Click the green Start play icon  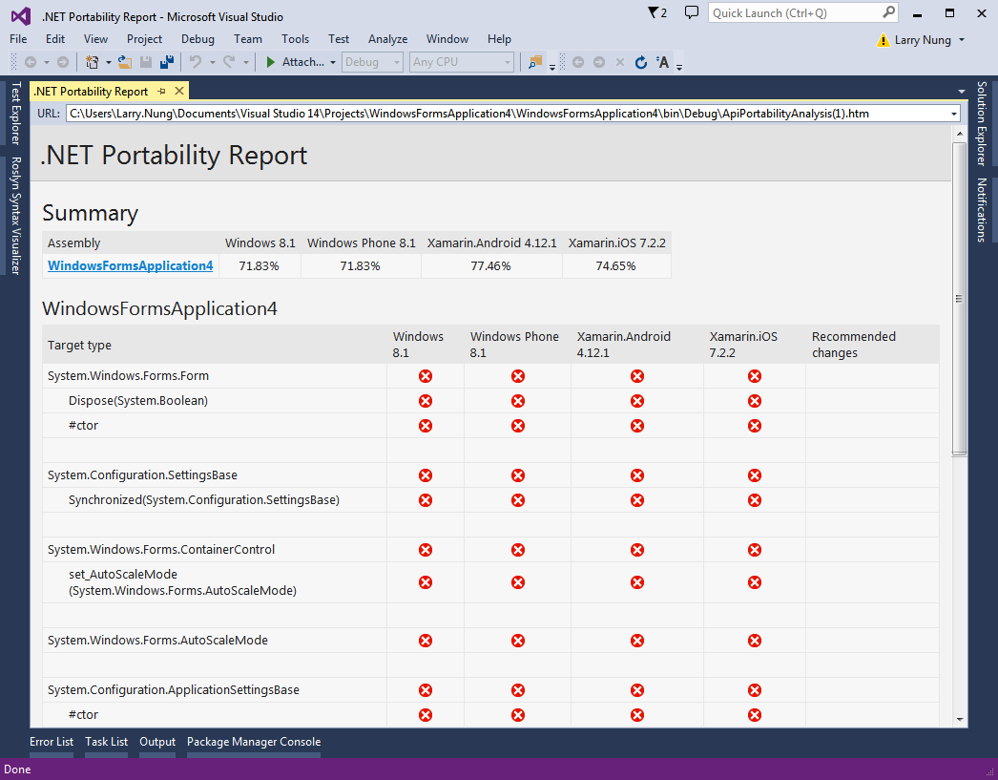click(x=271, y=62)
